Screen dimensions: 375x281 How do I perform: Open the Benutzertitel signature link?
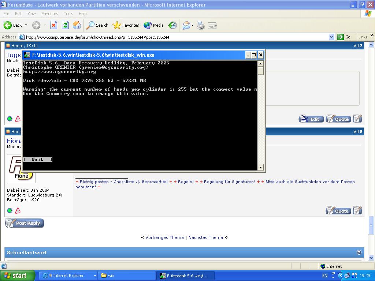[x=155, y=181]
